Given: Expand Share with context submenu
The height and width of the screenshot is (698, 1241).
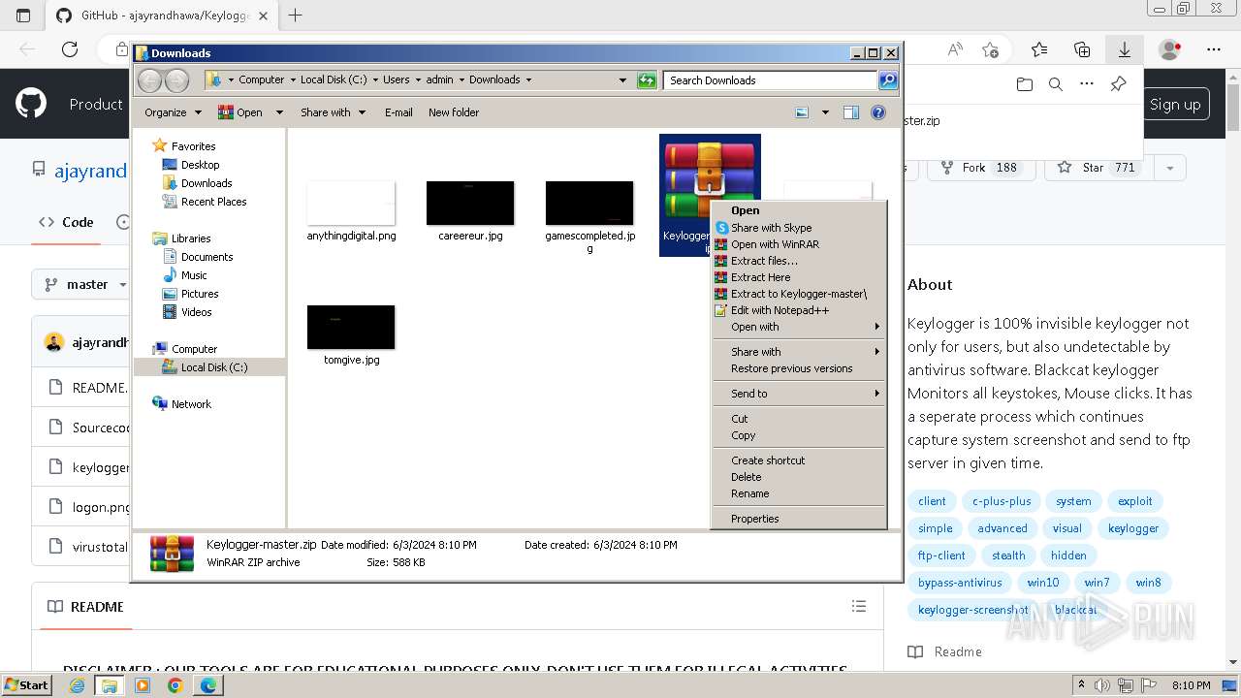Looking at the screenshot, I should pos(799,352).
